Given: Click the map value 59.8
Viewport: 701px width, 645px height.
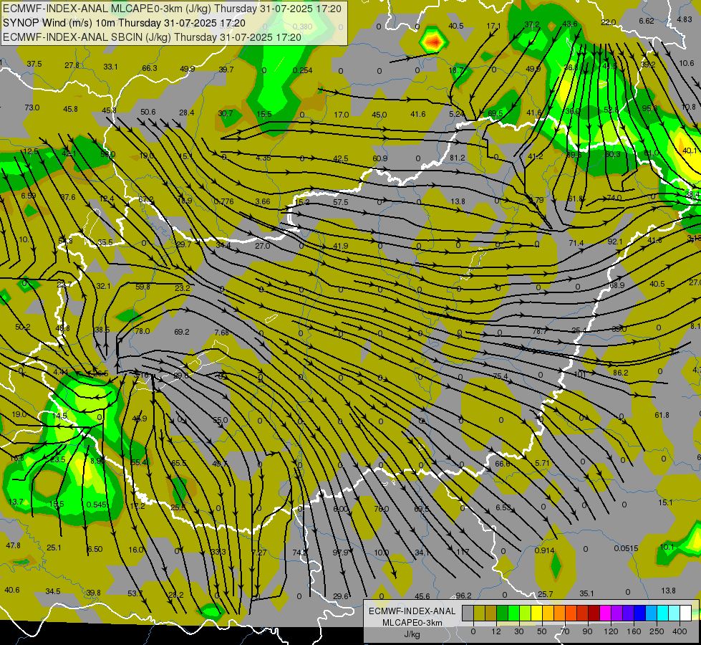Looking at the screenshot, I should pos(142,287).
